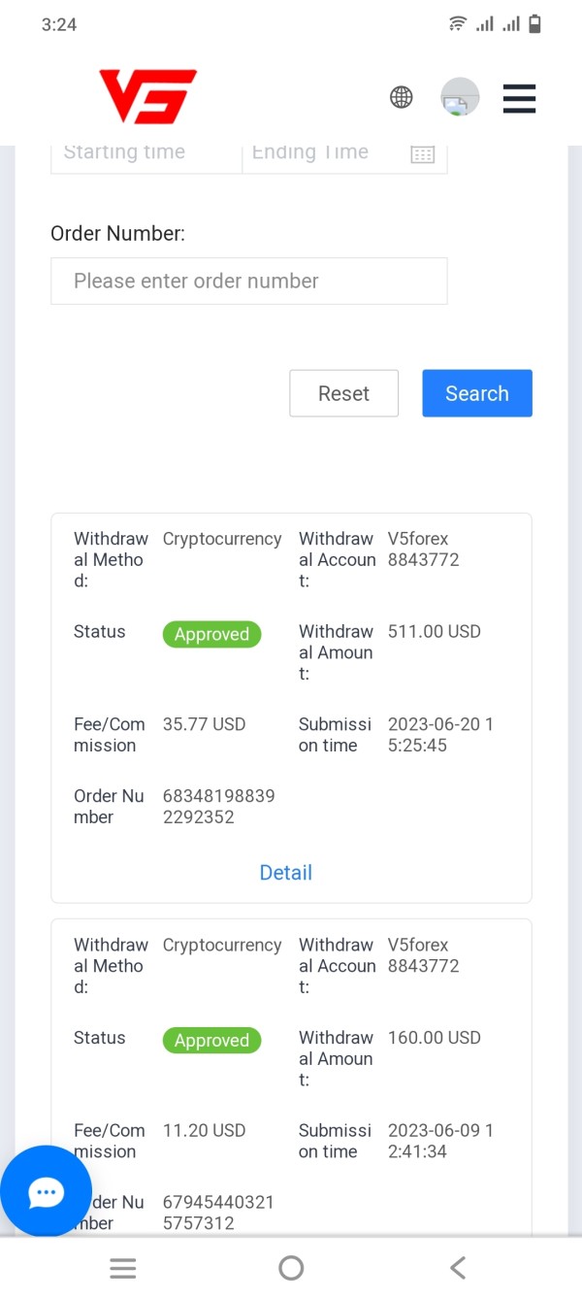Viewport: 582px width, 1299px height.
Task: Open the hamburger navigation menu
Action: point(519,98)
